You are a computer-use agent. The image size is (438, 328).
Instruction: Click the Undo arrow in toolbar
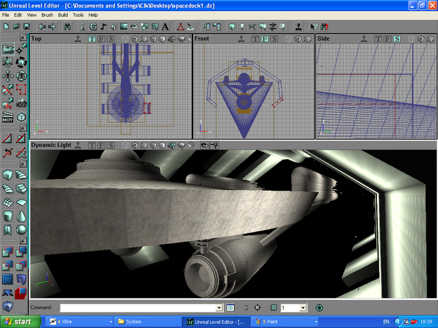pos(42,27)
